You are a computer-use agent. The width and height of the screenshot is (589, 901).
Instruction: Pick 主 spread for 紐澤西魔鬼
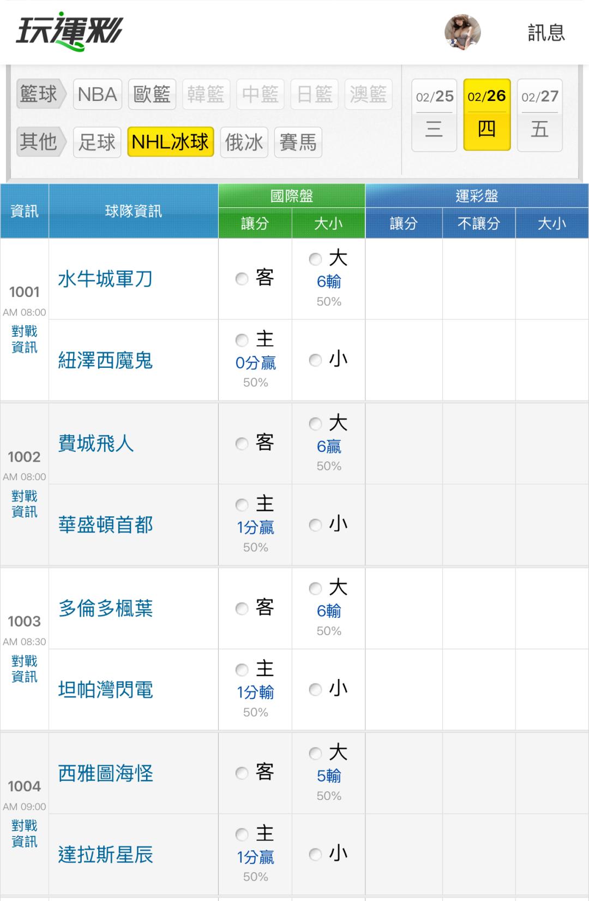(242, 340)
